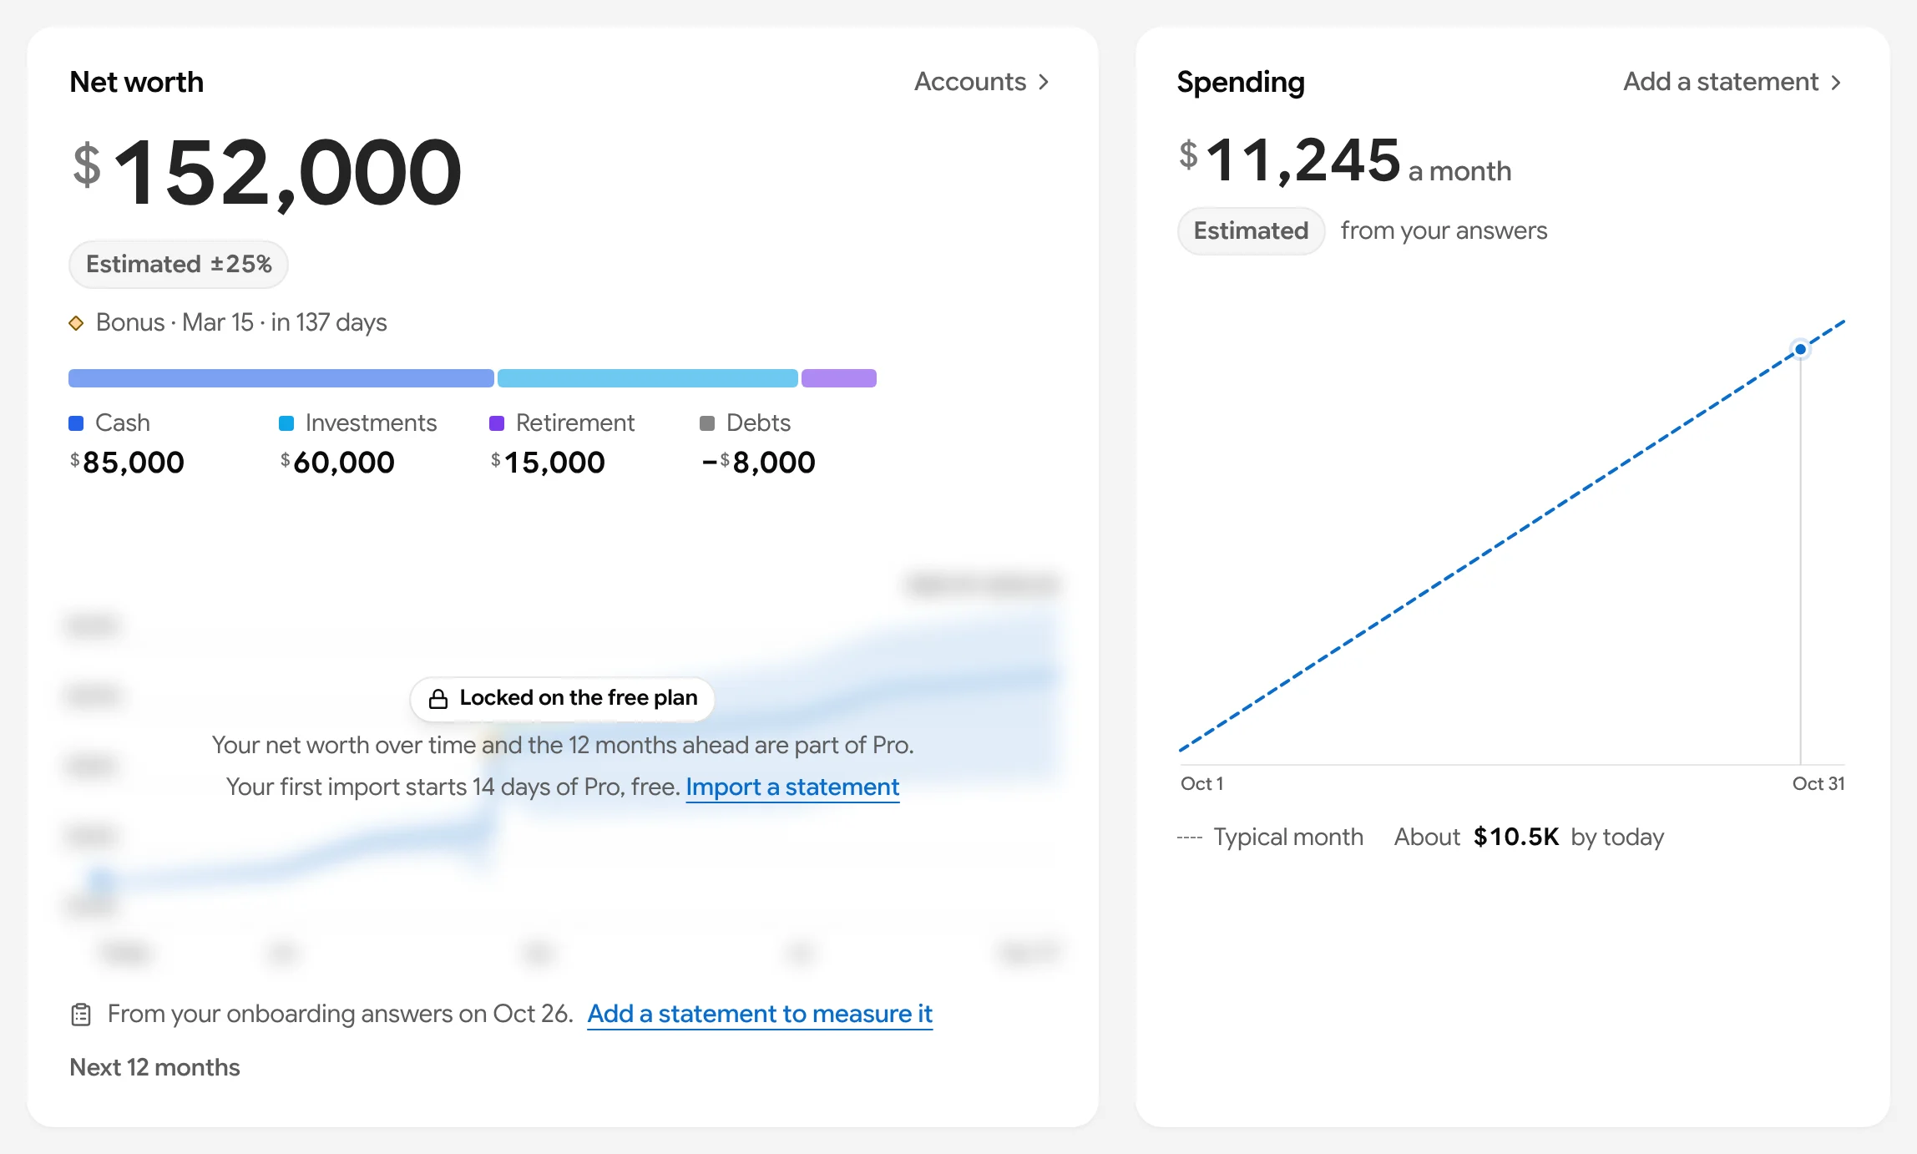The width and height of the screenshot is (1917, 1154).
Task: Click the Retirement value $15,000
Action: 548,463
